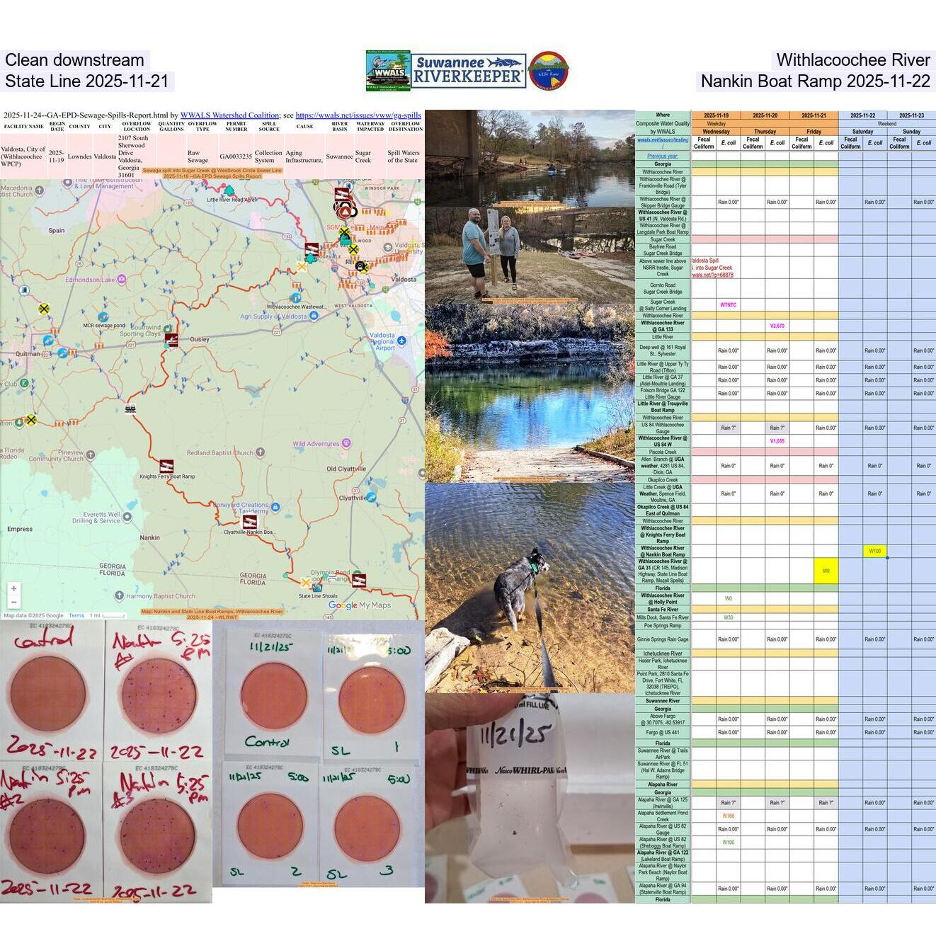Screen dimensions: 936x936
Task: Select the red warning triangle marker in Valdosta
Action: (x=343, y=211)
